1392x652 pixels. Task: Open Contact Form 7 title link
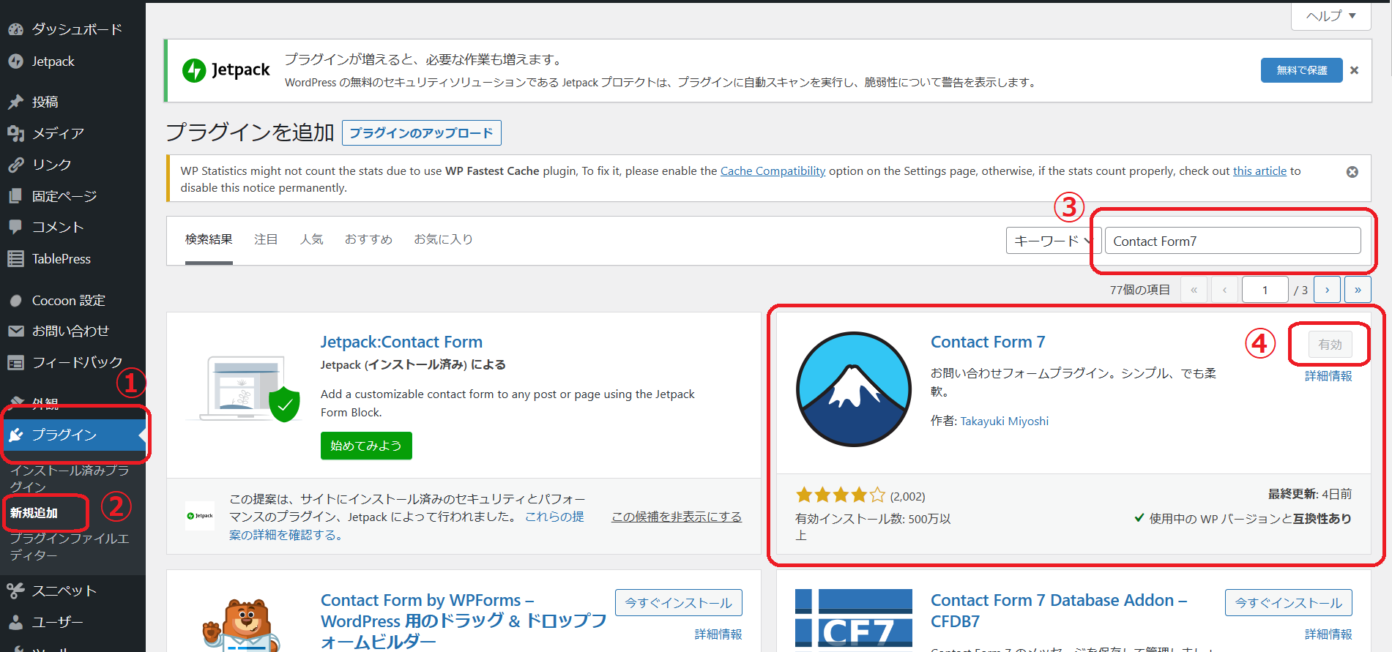pyautogui.click(x=988, y=342)
